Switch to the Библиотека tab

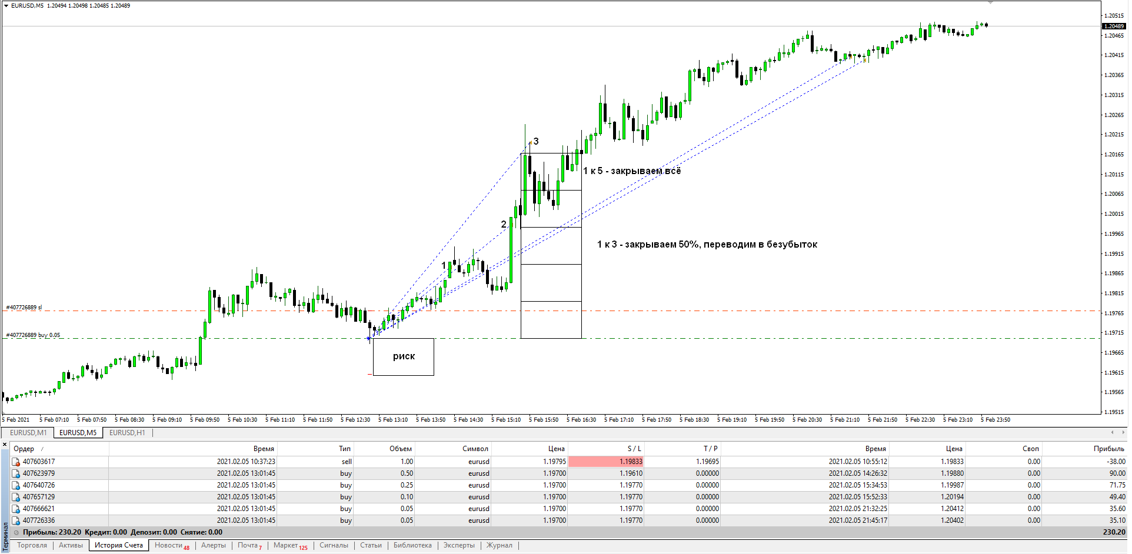[412, 545]
